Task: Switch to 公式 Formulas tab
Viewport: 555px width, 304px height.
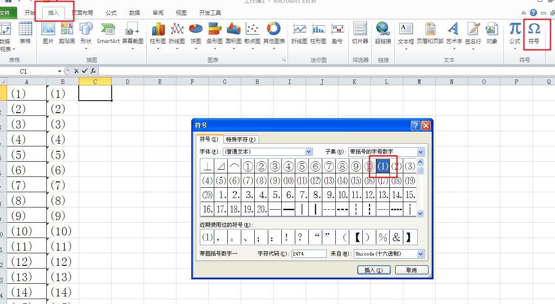Action: point(111,13)
